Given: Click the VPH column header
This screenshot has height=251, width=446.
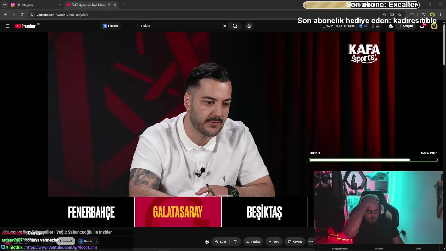Looking at the screenshot, I should coord(418,249).
